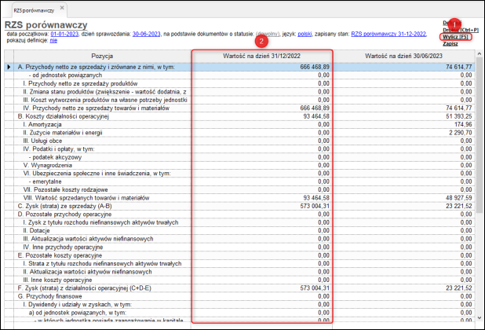Click the Drukuj [Ctrl+P] command
The width and height of the screenshot is (485, 330).
point(461,30)
